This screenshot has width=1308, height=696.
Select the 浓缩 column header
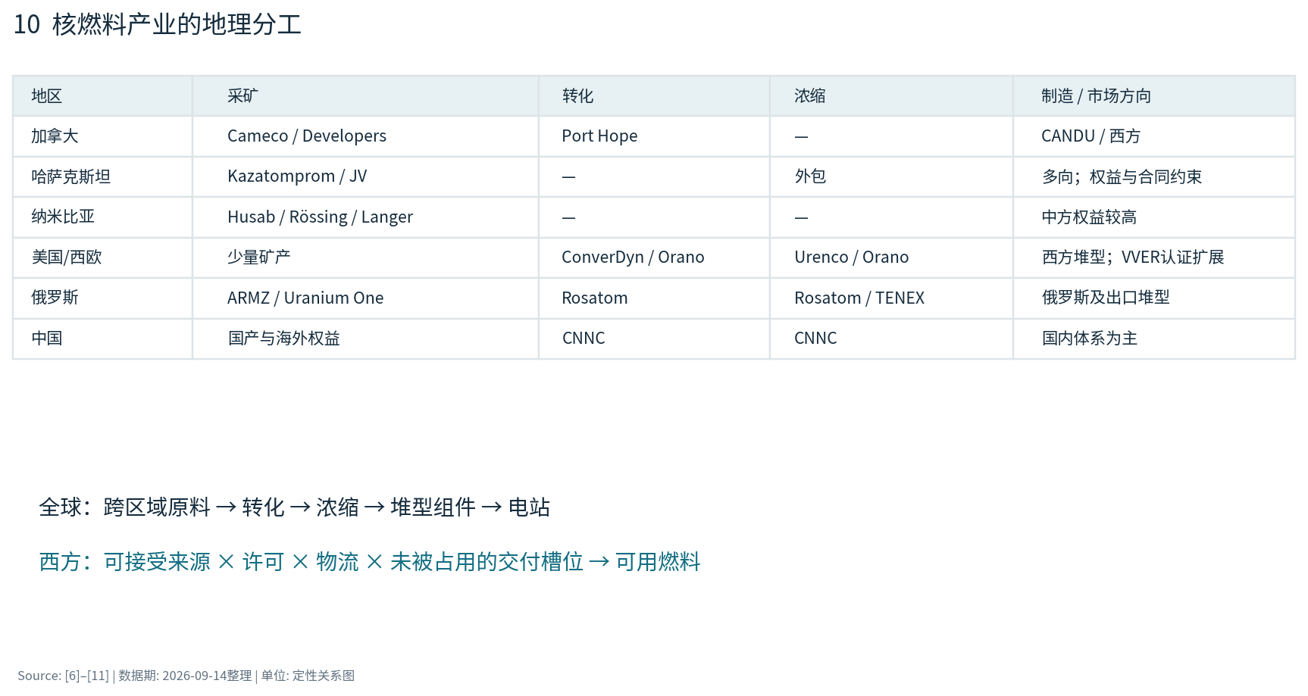coord(891,96)
